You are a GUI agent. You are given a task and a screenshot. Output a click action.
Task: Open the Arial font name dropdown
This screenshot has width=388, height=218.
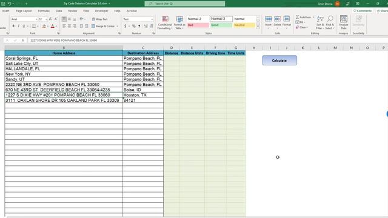36,19
